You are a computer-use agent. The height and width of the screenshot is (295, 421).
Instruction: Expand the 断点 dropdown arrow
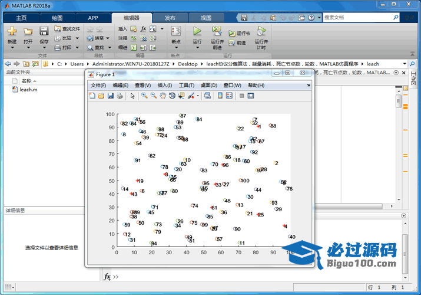[x=176, y=48]
